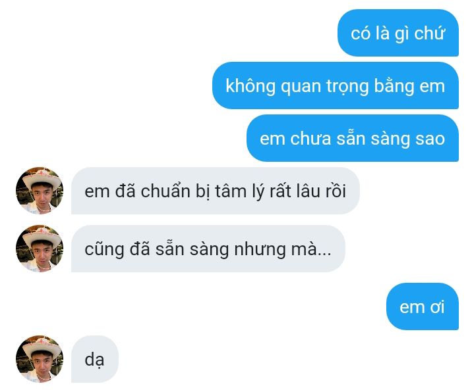Screen dimensions: 472x390
Task: Select the 'em chưa sẵn sàng sao' bubble
Action: click(353, 138)
